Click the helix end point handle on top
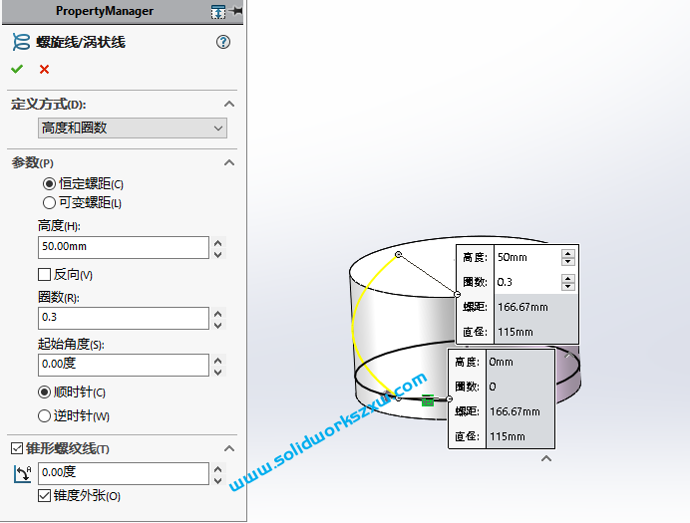 (398, 254)
